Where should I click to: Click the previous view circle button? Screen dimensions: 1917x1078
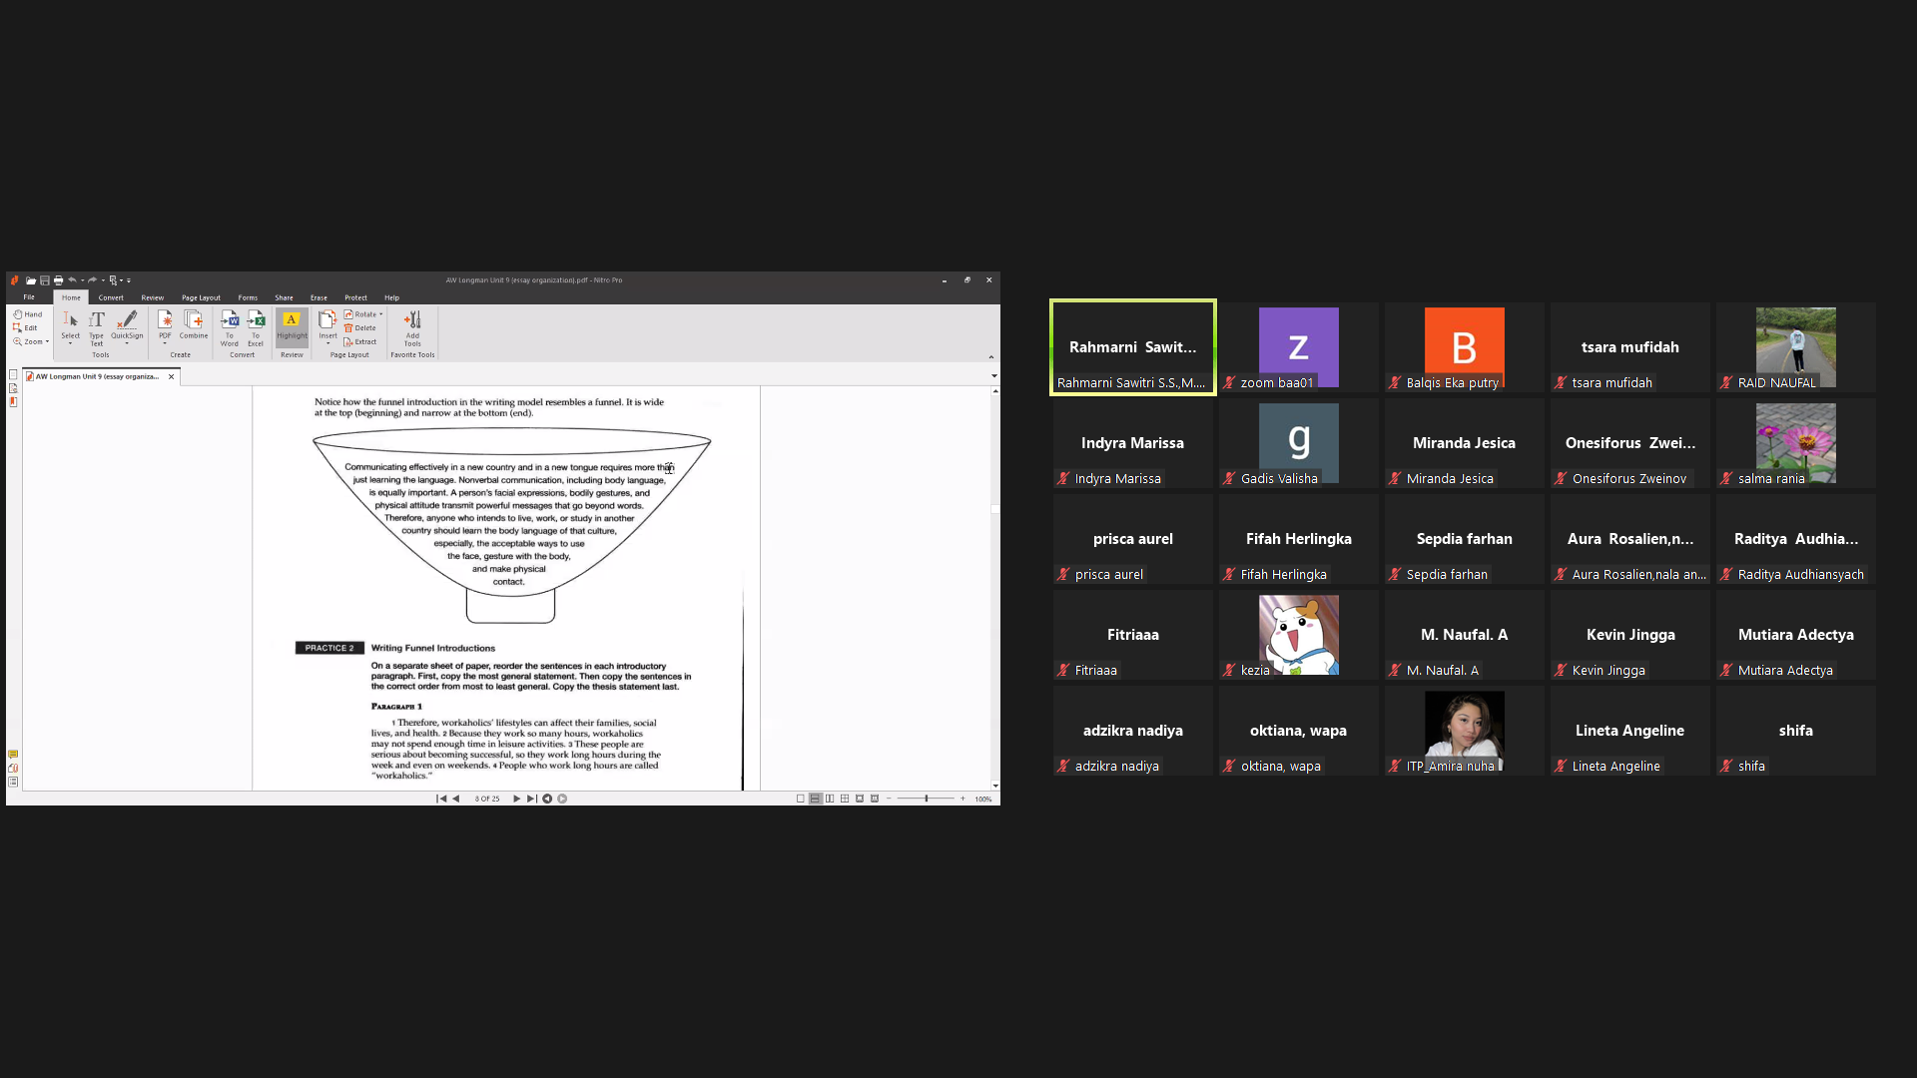point(547,799)
